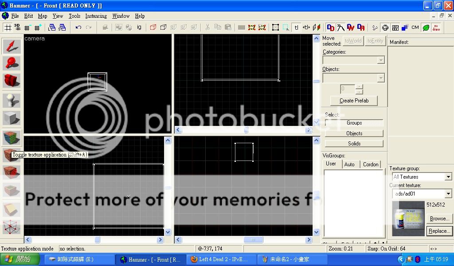Screen dimensions: 454x266
Task: Open the Toggle texture application tool
Action: pos(12,138)
